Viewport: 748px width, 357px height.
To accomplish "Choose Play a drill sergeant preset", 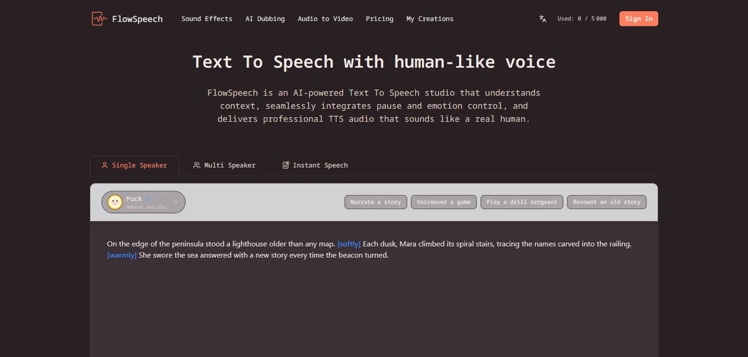I will (x=522, y=202).
